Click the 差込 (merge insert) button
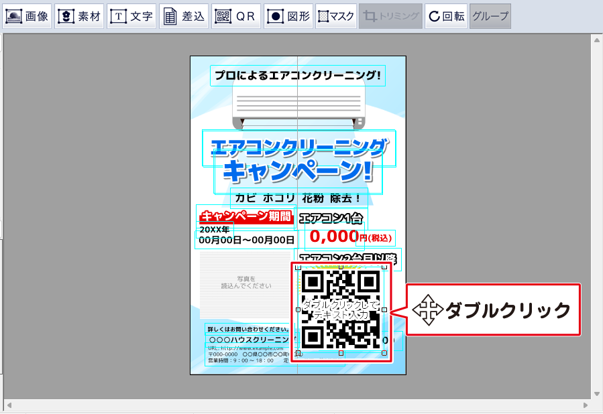Screen dimensions: 603x414 coord(184,16)
